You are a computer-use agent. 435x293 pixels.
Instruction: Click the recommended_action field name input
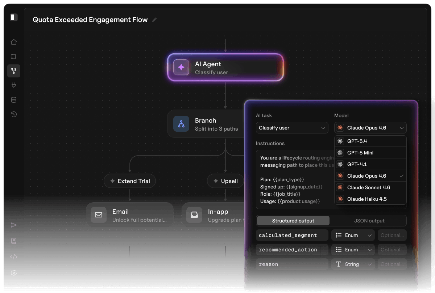coord(292,250)
